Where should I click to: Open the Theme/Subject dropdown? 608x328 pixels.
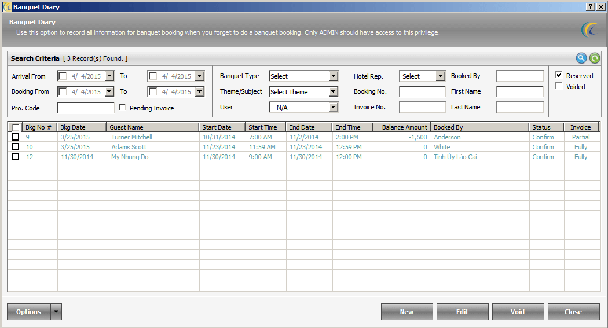[x=333, y=92]
